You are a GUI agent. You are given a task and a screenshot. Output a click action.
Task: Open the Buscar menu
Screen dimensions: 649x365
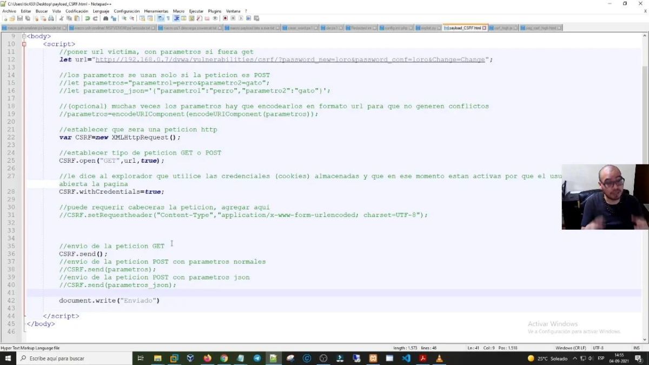pos(42,11)
